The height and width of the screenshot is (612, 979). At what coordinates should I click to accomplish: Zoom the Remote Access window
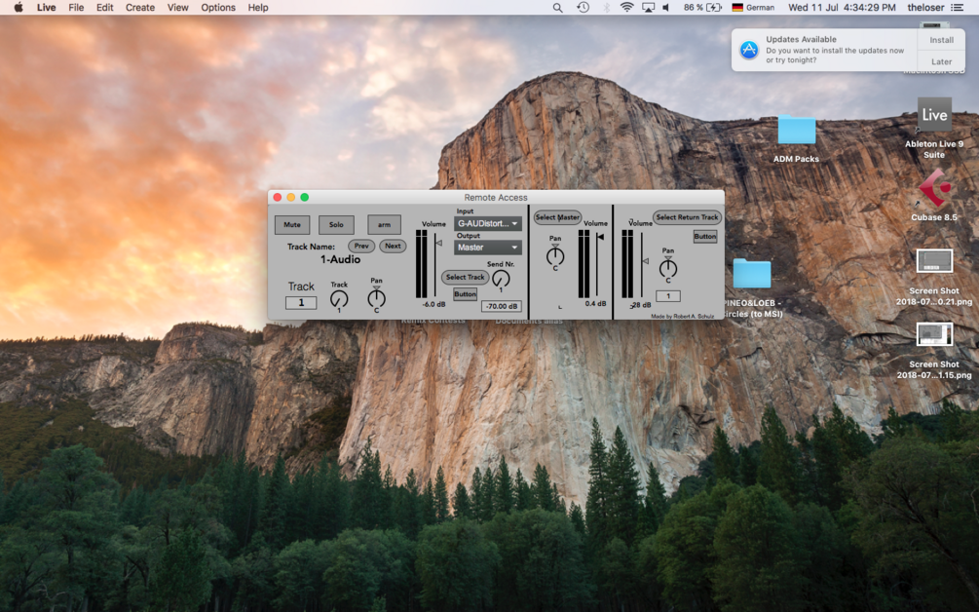(x=305, y=197)
